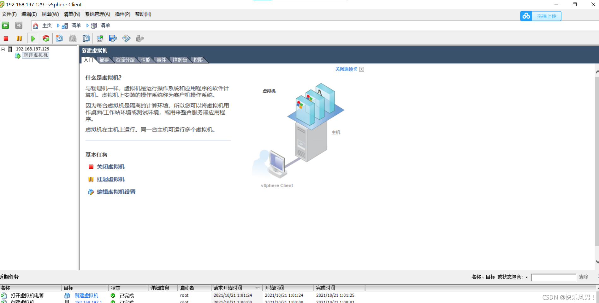Open the Snapshot Manager wrench-clock icon
The height and width of the screenshot is (303, 599).
point(86,38)
